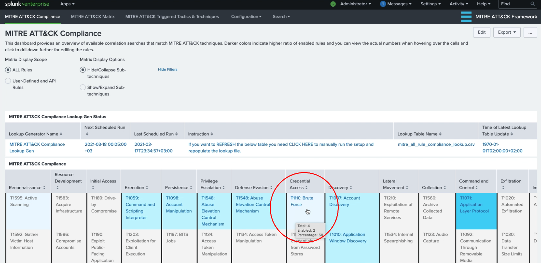541x263 pixels.
Task: Click the 2021-03-18 00:05:00 next run value
Action: 106,147
